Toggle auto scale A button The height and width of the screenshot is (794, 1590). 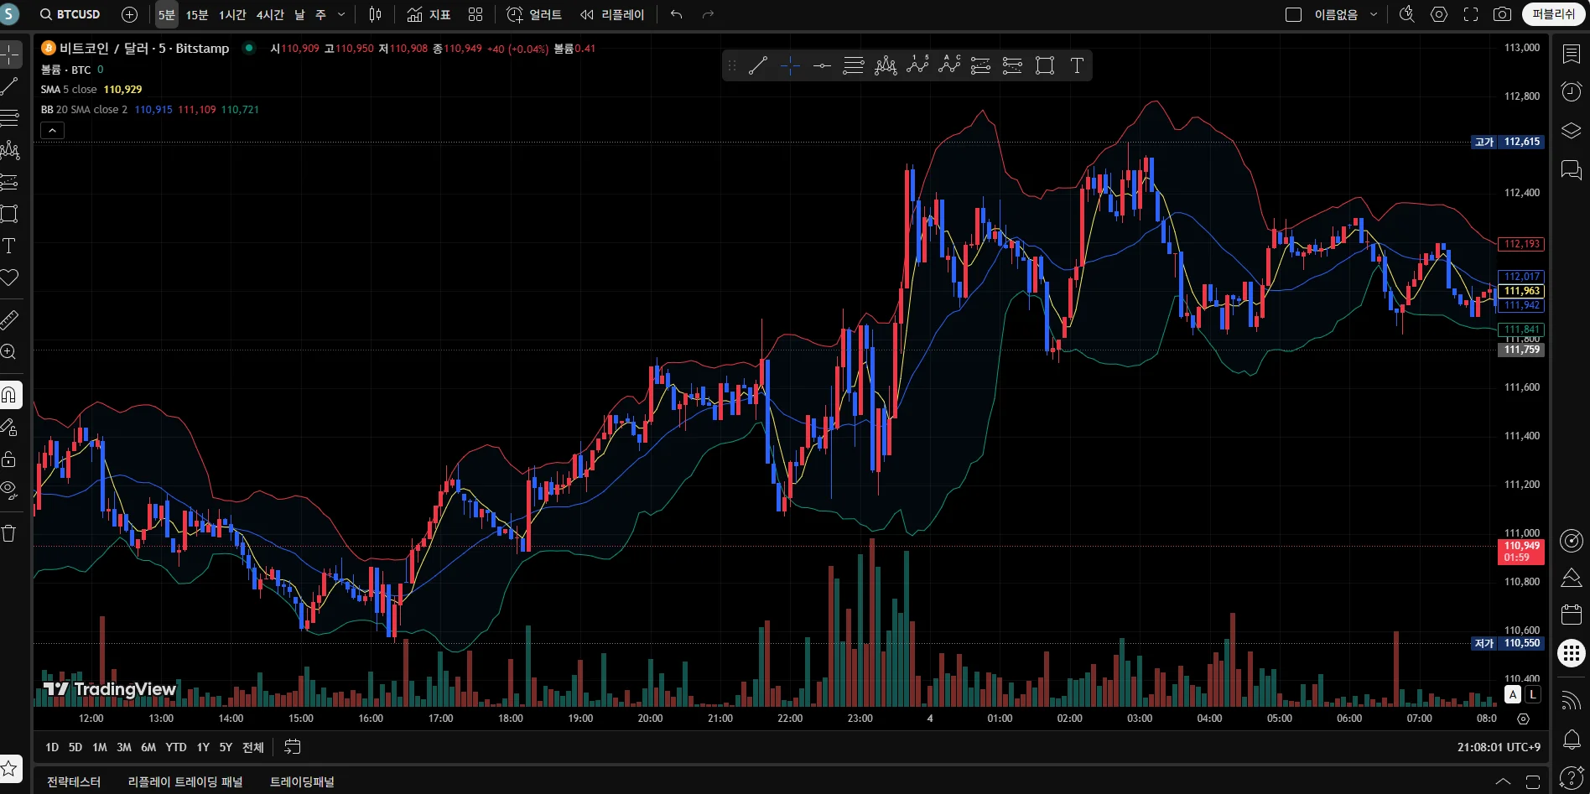pos(1513,694)
